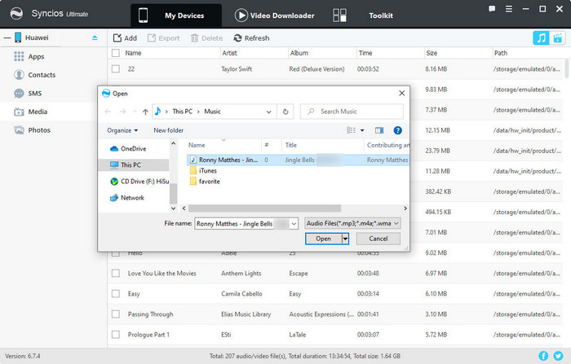This screenshot has height=364, width=571.
Task: Go up one folder level
Action: point(145,112)
